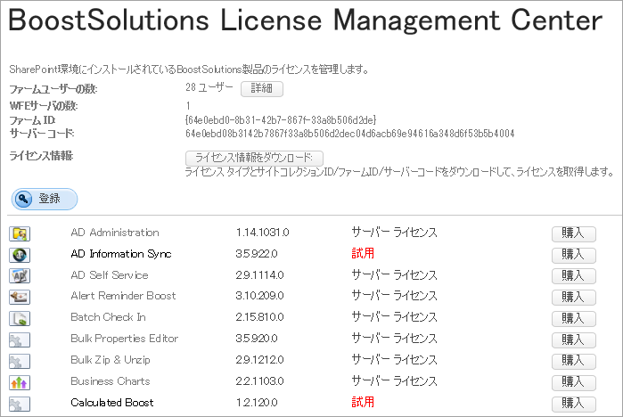Click red 試用 status of AD Information Sync
The image size is (623, 417).
363,253
